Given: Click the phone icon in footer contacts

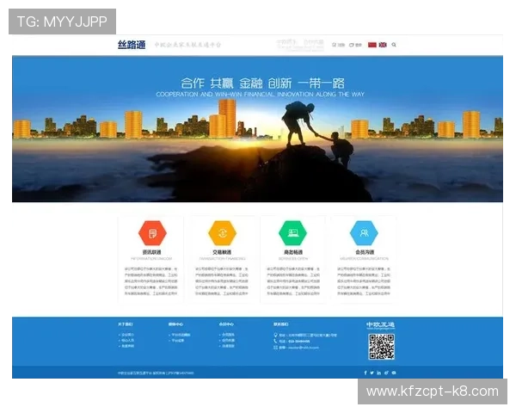Looking at the screenshot, I should (275, 342).
